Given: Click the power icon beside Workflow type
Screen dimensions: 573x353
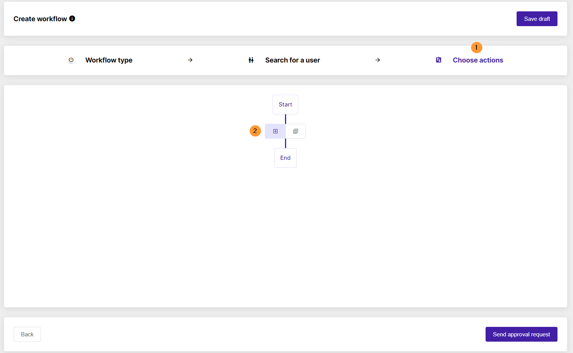Looking at the screenshot, I should click(71, 60).
